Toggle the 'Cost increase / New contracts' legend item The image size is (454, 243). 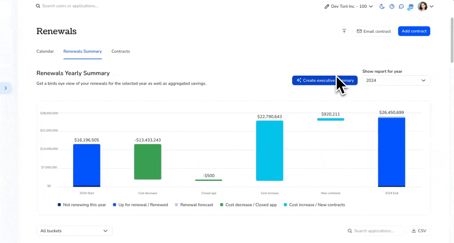(314, 205)
